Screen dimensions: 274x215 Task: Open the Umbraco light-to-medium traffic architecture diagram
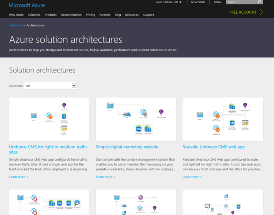click(49, 119)
